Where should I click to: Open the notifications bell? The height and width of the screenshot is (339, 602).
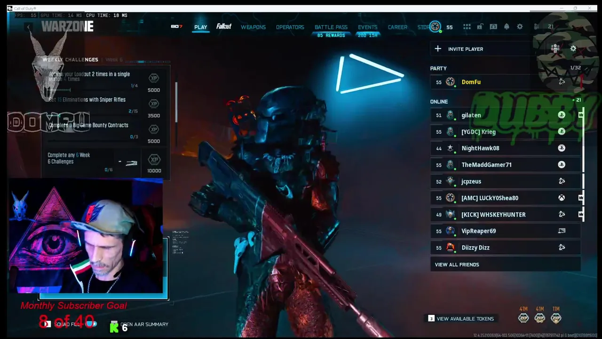pos(507,27)
